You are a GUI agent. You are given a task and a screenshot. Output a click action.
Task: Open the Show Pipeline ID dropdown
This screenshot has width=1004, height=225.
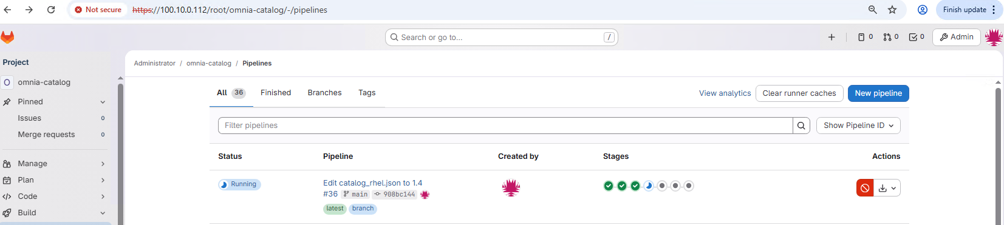tap(858, 126)
